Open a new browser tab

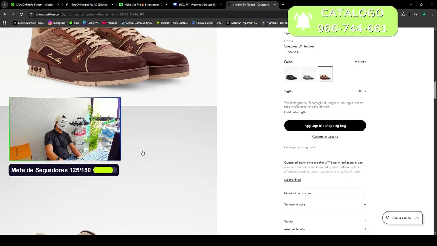pos(283,5)
